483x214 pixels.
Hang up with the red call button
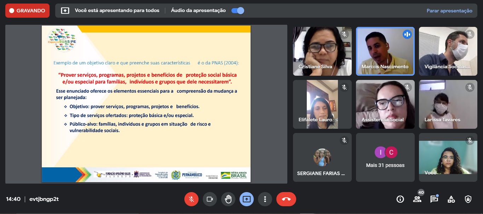point(286,199)
